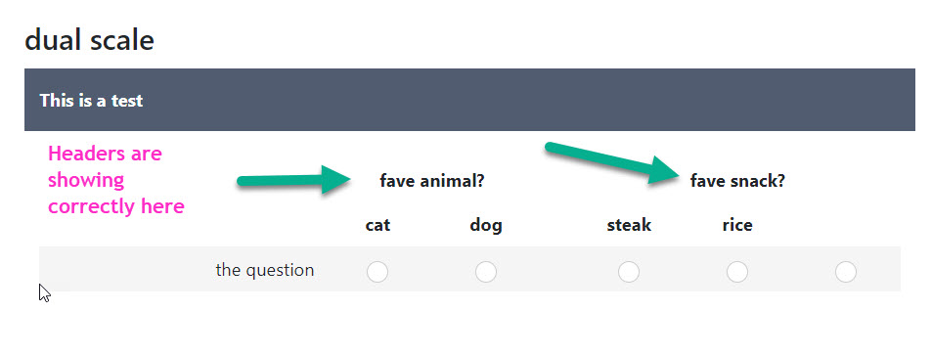Pick the steak radio button
Screen dimensions: 932x356
coord(629,272)
